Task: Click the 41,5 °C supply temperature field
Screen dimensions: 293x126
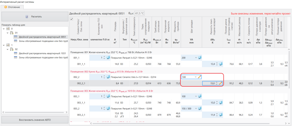Action: tap(140, 14)
